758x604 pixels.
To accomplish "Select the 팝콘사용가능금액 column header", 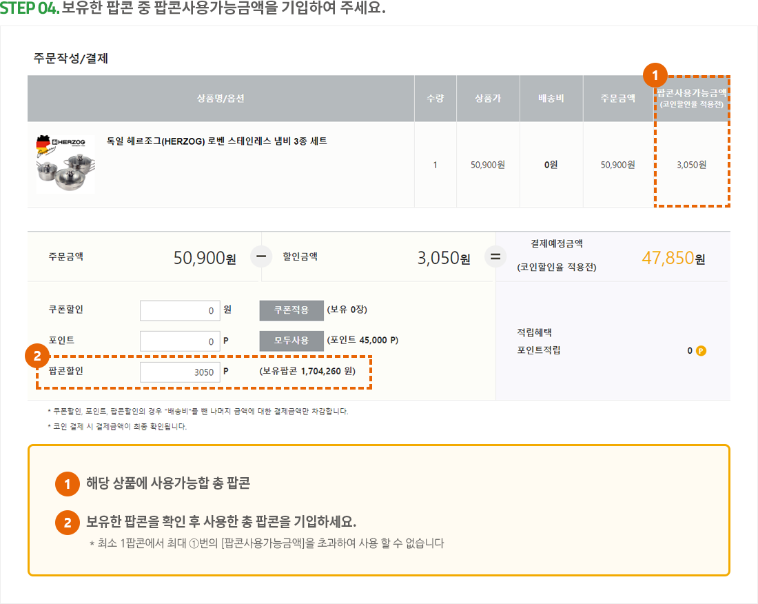I will pos(691,99).
